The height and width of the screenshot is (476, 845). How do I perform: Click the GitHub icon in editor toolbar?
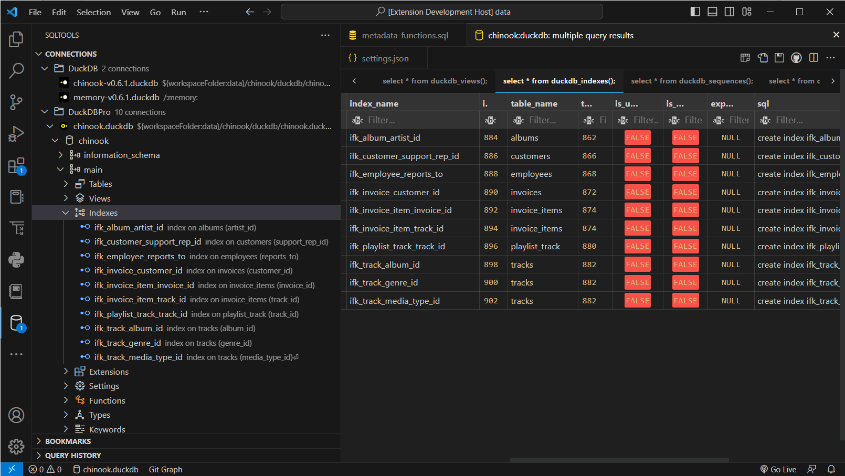click(796, 58)
